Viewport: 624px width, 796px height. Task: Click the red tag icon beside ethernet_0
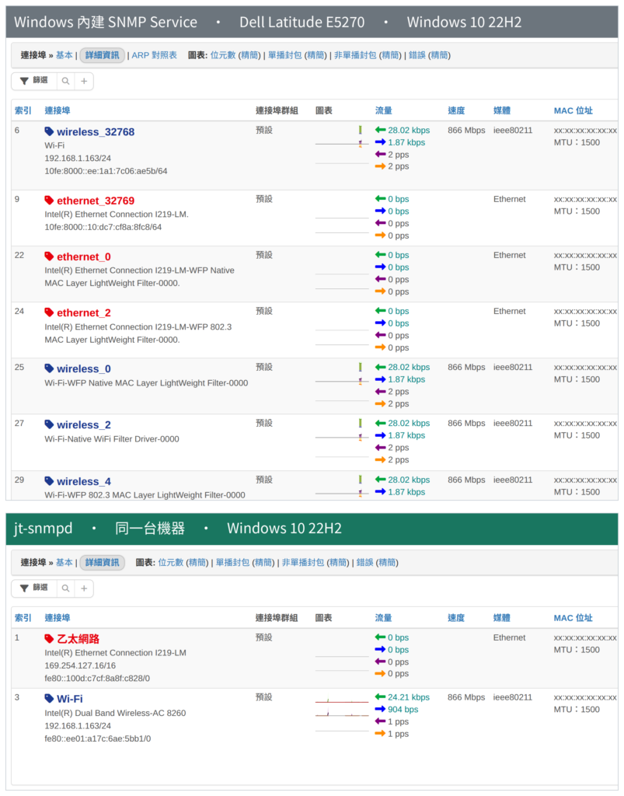pyautogui.click(x=49, y=257)
